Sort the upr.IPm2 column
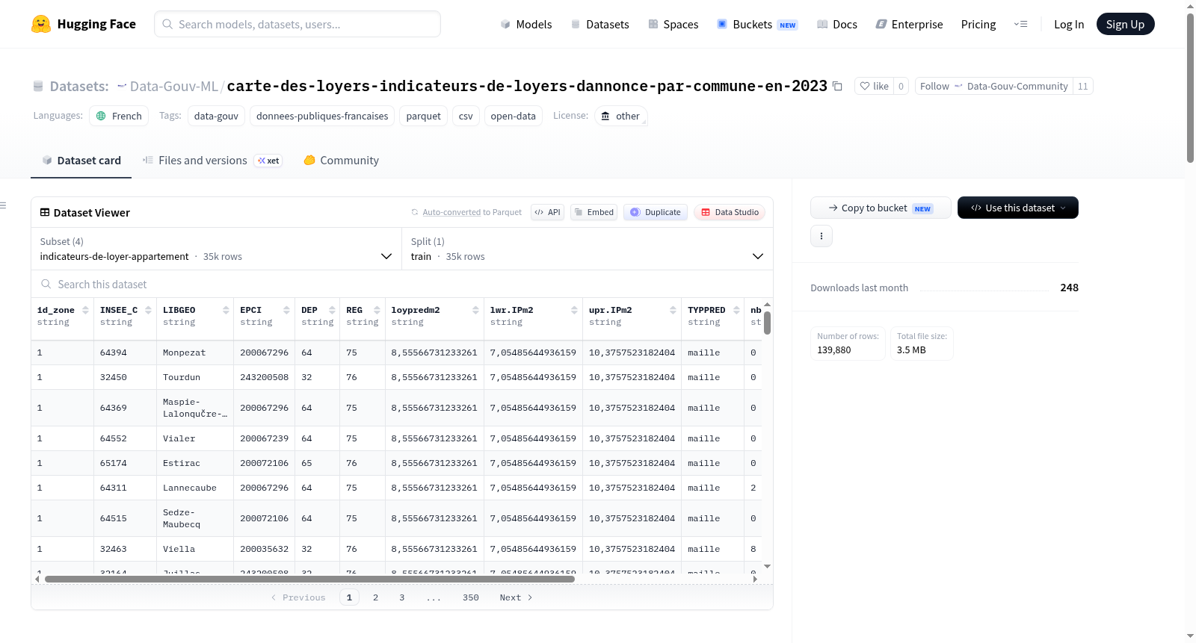 pyautogui.click(x=673, y=311)
